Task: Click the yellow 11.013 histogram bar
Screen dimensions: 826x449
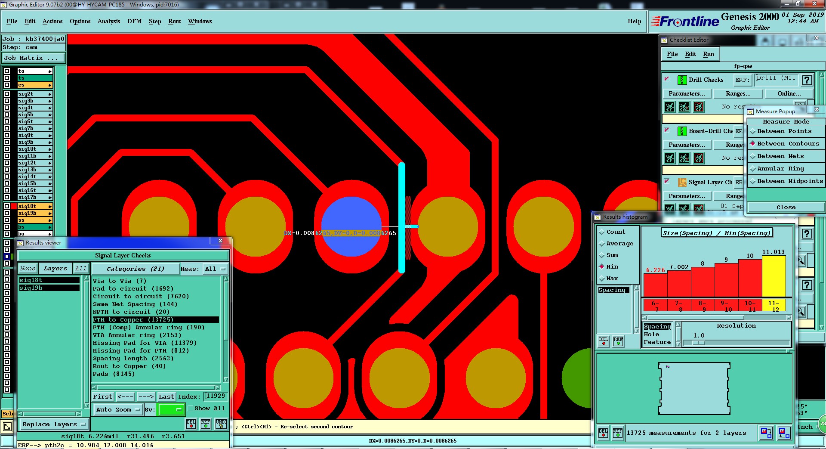Action: tap(774, 276)
